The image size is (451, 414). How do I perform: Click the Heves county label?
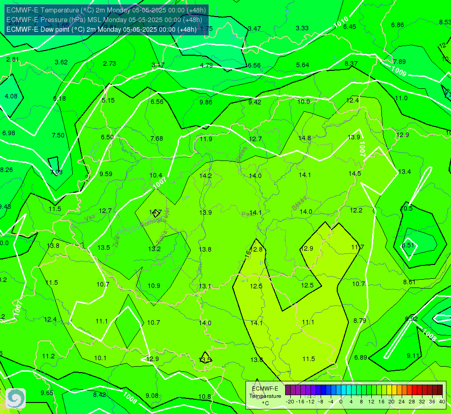pyautogui.click(x=241, y=155)
